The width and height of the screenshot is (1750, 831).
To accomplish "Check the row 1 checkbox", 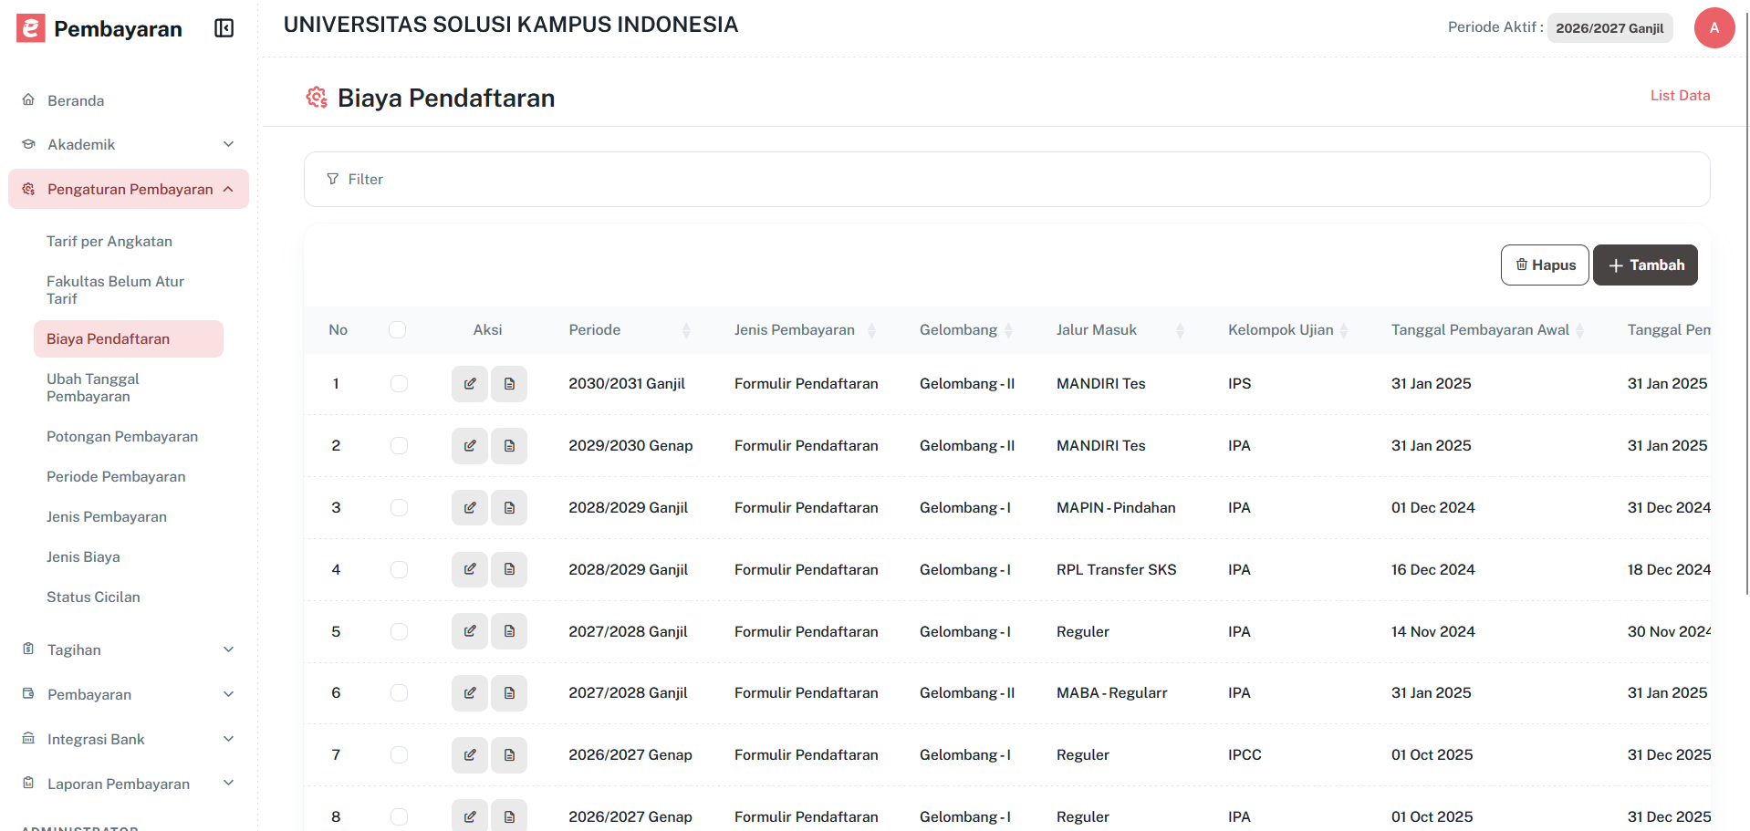I will tap(399, 384).
